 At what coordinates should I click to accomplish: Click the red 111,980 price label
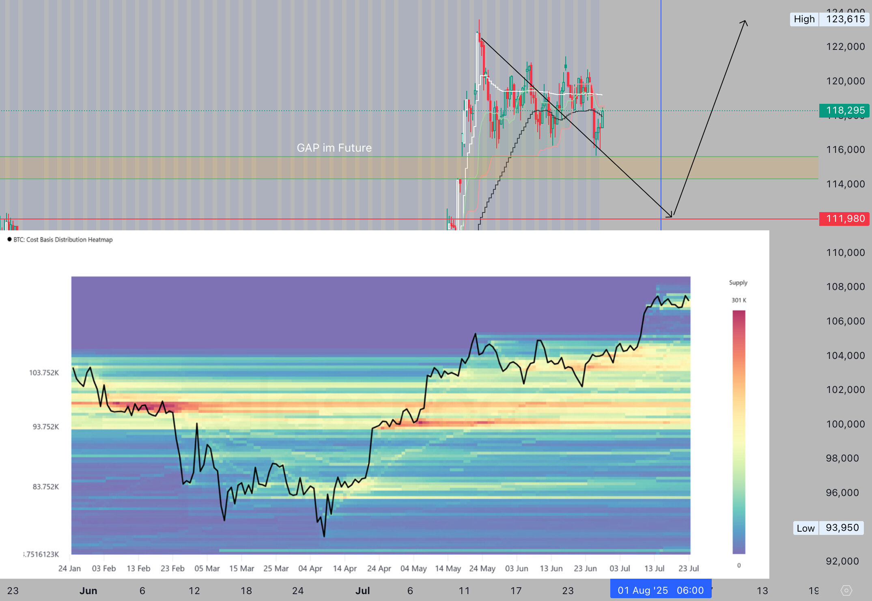click(845, 219)
